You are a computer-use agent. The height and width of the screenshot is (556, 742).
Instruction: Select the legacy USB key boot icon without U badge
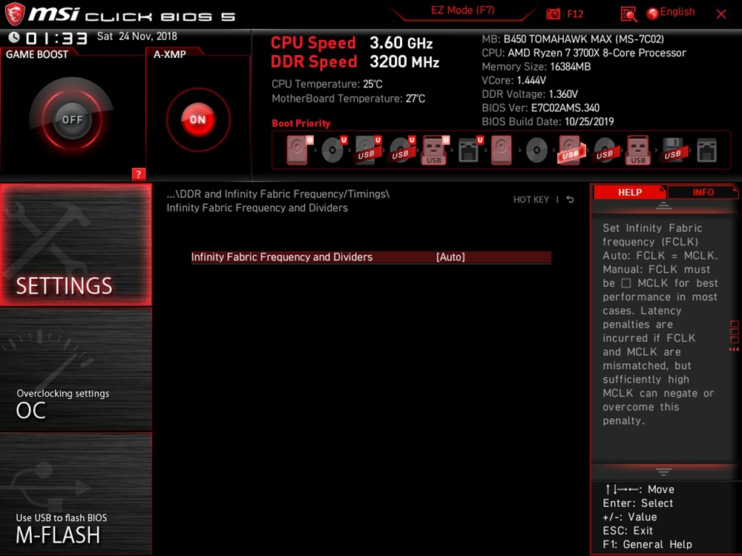(638, 150)
